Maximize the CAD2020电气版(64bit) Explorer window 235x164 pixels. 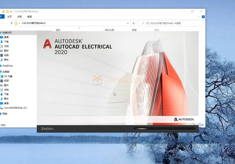192,11
